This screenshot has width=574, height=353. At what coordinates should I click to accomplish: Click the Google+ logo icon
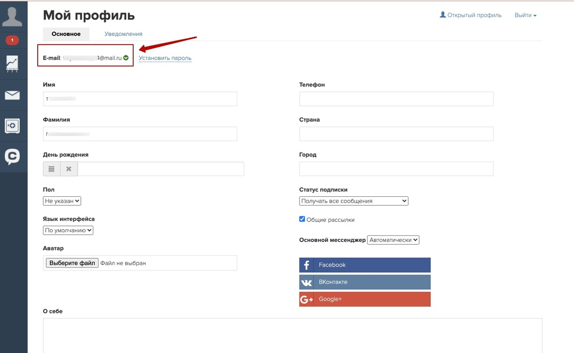tap(306, 300)
